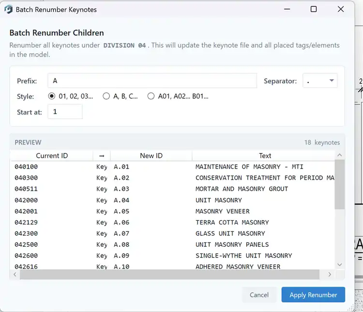Click the Current ID column header
Image resolution: width=363 pixels, height=312 pixels.
[x=52, y=156]
